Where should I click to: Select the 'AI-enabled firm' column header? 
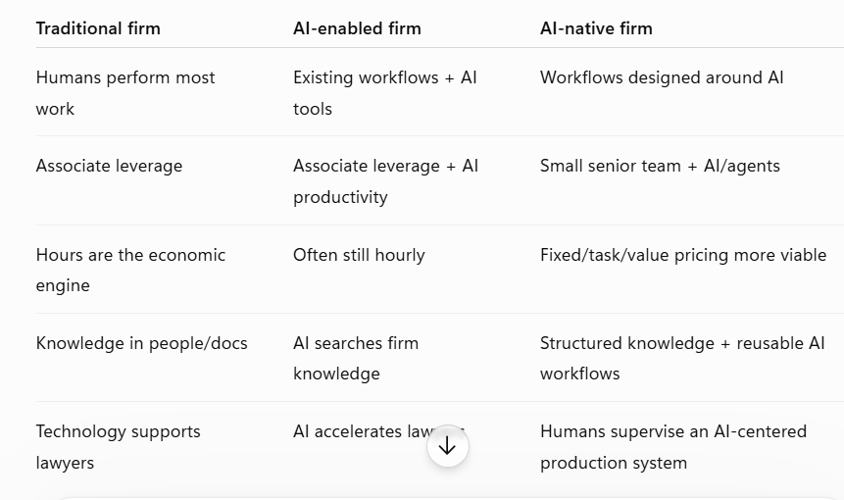click(x=357, y=28)
